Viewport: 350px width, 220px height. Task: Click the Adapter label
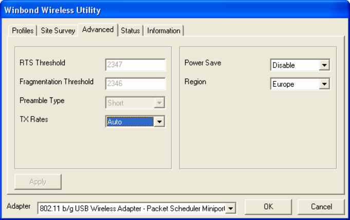click(x=19, y=206)
